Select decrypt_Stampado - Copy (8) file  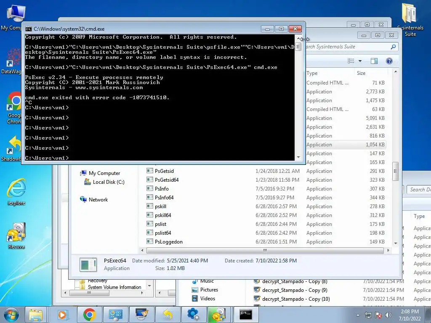pyautogui.click(x=295, y=281)
